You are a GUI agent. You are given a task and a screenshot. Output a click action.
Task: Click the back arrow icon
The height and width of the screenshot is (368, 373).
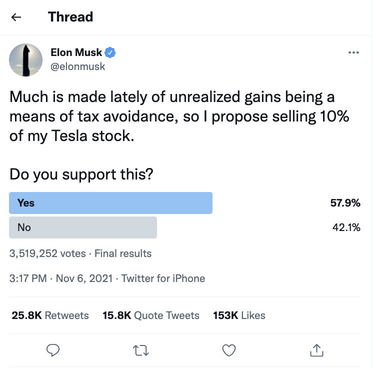click(16, 17)
